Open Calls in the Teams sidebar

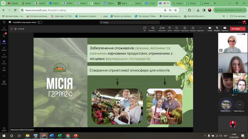[x=4, y=62]
